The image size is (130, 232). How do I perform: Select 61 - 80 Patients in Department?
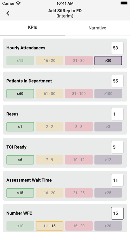[x=50, y=94]
